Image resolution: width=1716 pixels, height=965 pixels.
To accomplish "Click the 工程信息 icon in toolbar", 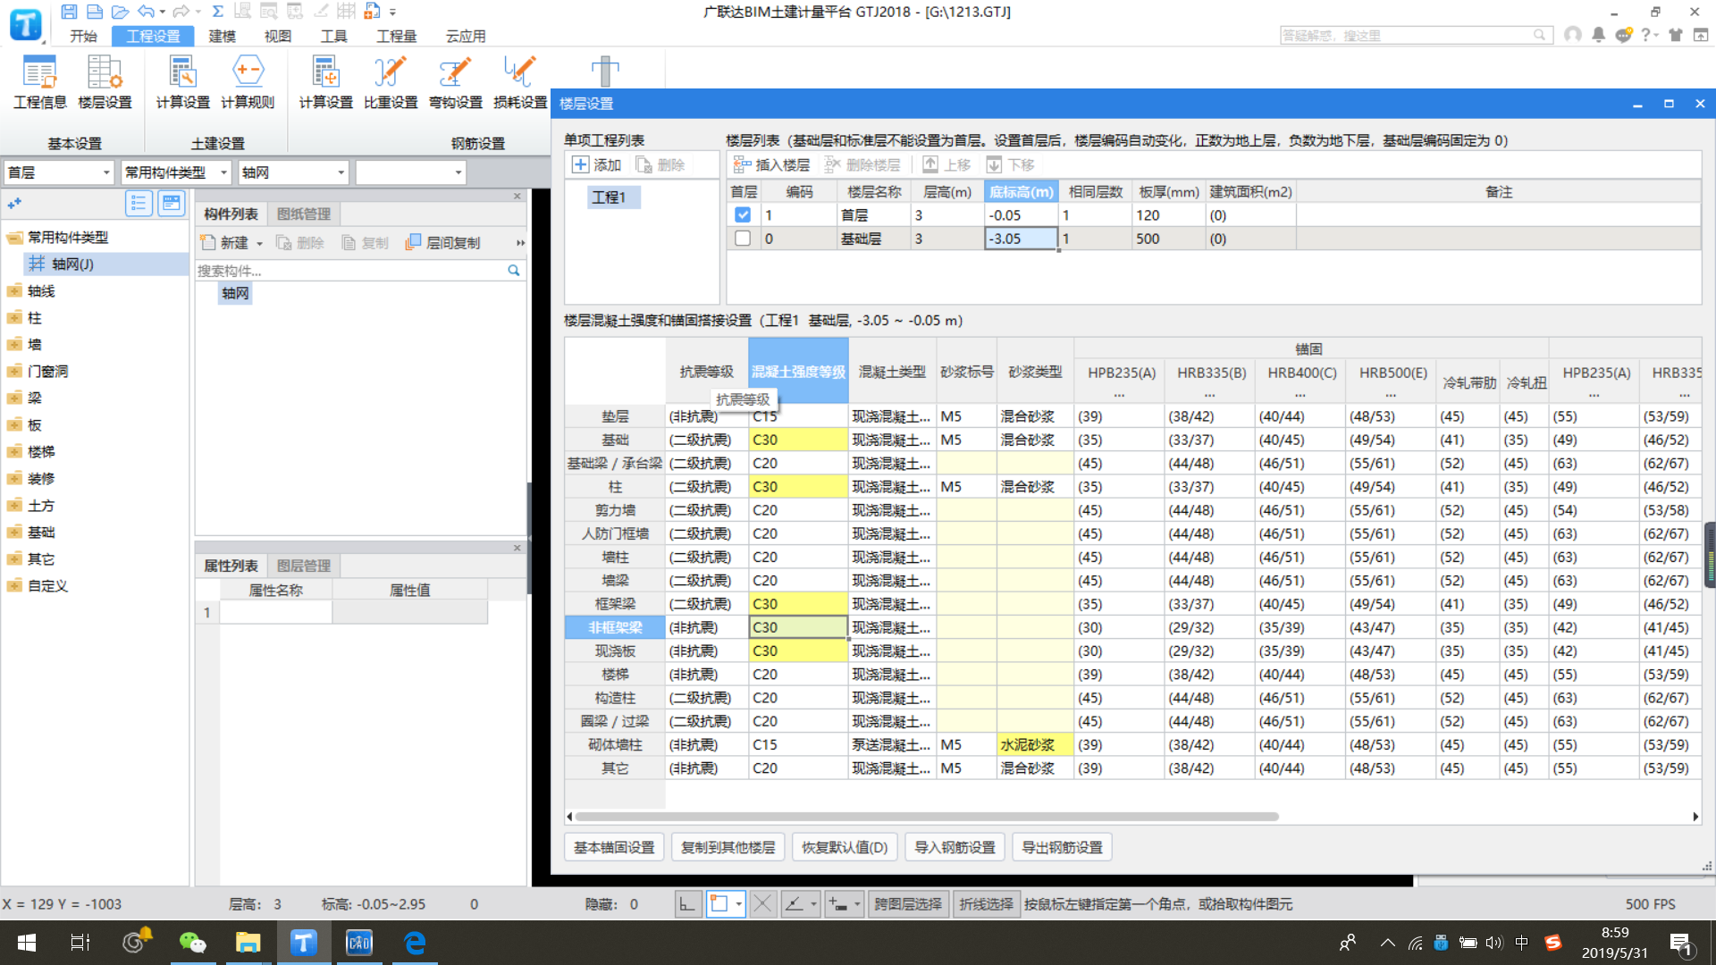I will click(x=40, y=82).
